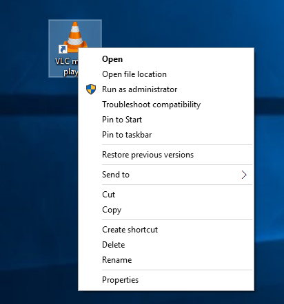Pin VLC to Start

[166, 120]
